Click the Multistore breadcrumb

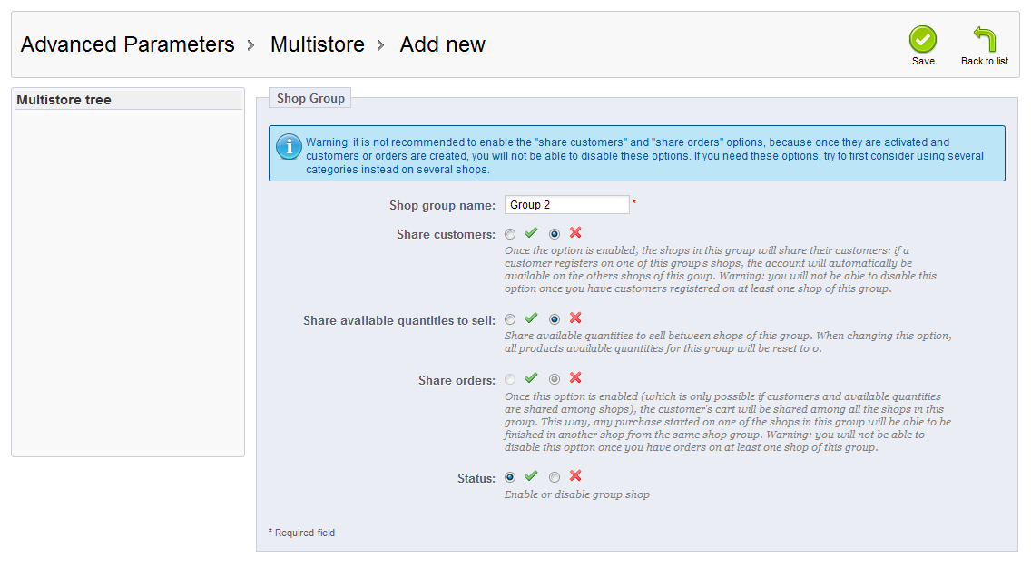click(318, 44)
